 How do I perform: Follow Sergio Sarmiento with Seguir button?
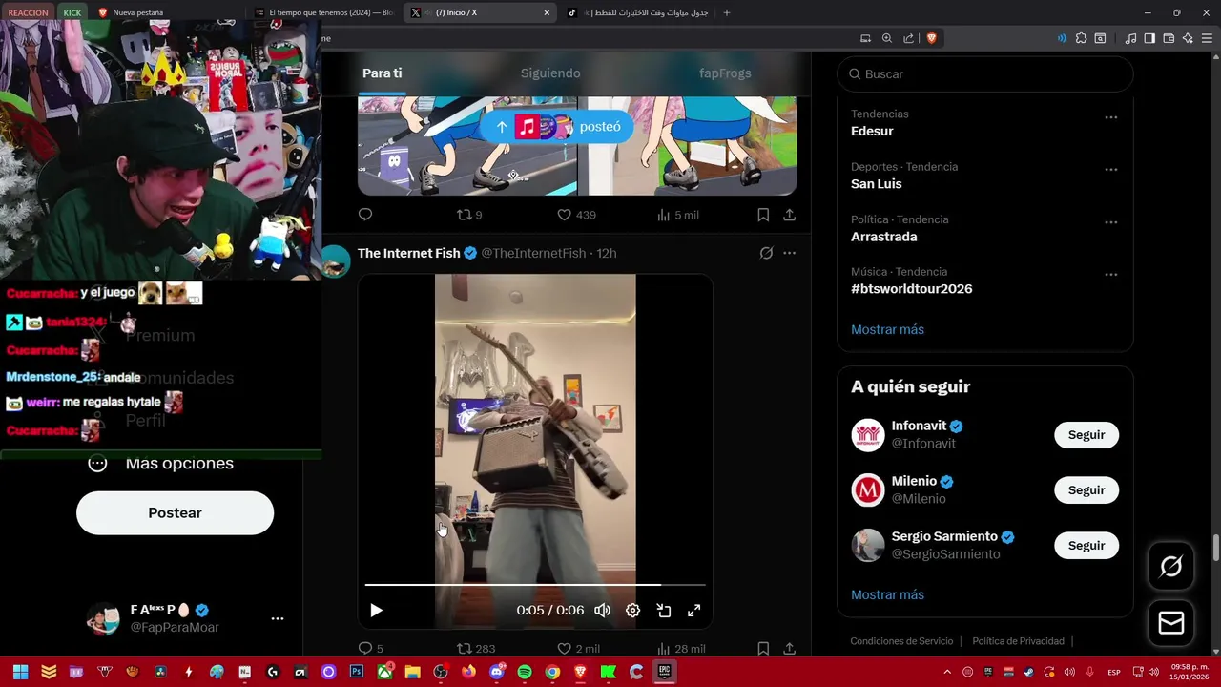click(x=1086, y=546)
